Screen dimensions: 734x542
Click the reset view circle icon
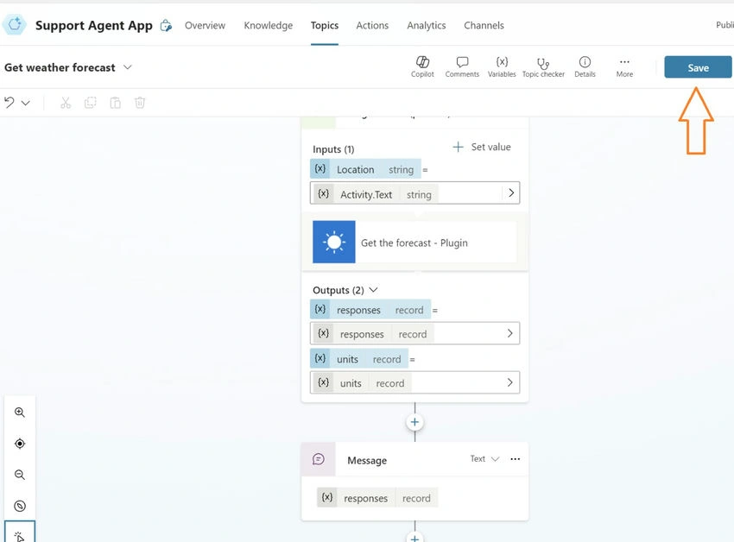[x=20, y=506]
